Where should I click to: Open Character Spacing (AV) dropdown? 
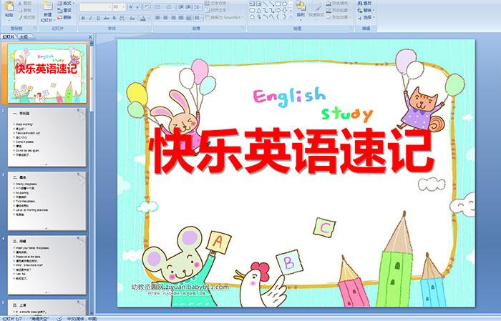[123, 18]
